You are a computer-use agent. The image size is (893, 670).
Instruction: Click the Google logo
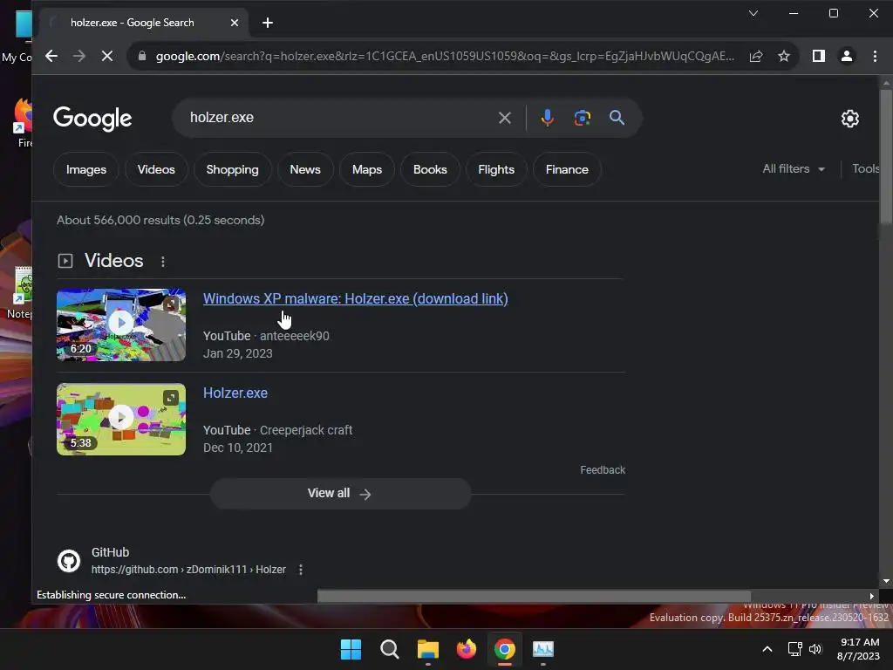[x=92, y=119]
